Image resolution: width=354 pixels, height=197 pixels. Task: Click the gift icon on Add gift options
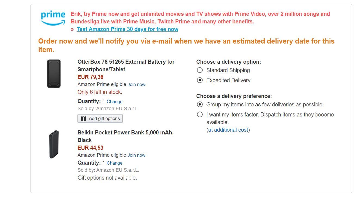[83, 119]
